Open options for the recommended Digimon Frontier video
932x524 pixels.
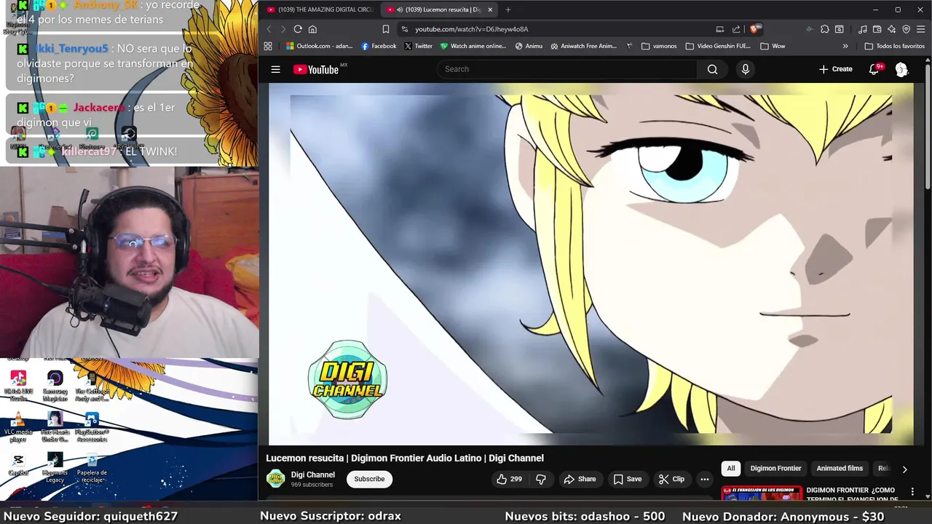click(912, 492)
